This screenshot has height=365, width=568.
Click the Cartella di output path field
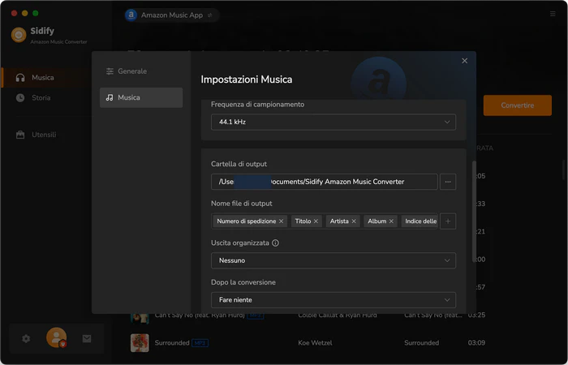[x=325, y=182]
